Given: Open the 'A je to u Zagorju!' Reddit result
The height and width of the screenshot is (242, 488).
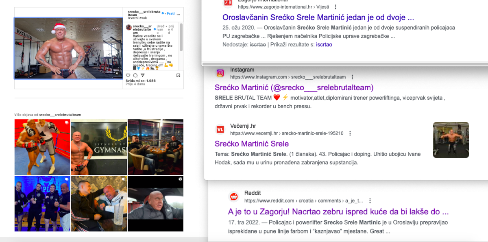Looking at the screenshot, I should (338, 211).
